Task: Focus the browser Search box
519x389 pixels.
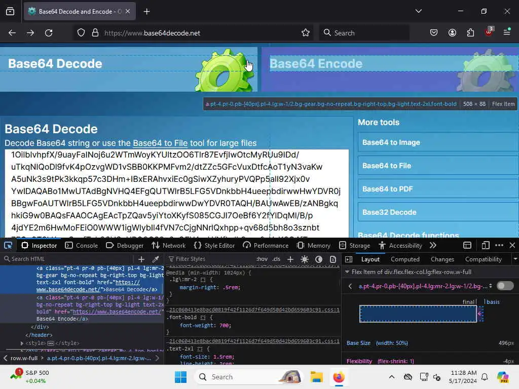Action: pos(364,33)
